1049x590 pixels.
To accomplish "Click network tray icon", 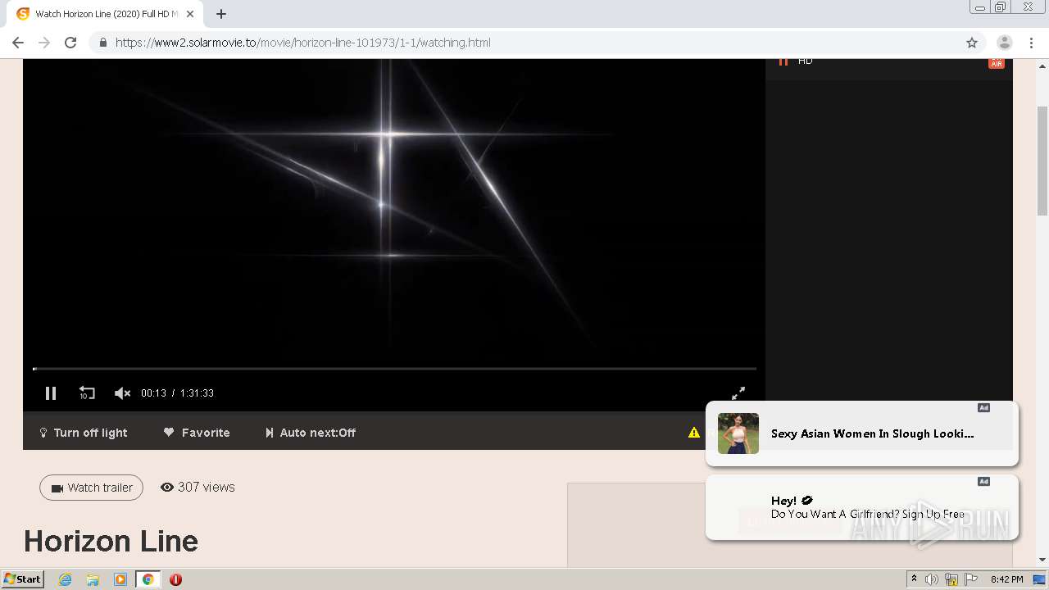I will point(951,579).
